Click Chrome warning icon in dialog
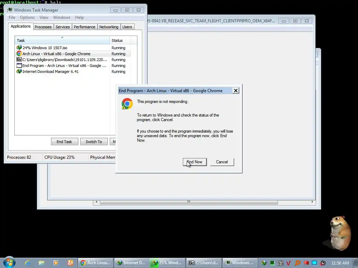The height and width of the screenshot is (268, 358). pos(127,104)
